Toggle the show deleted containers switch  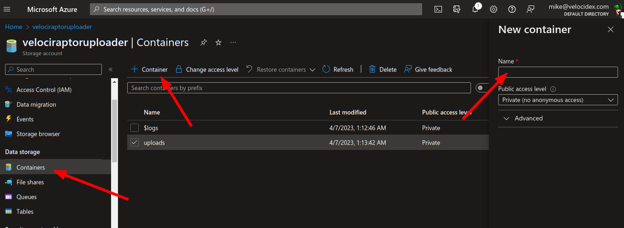point(482,88)
